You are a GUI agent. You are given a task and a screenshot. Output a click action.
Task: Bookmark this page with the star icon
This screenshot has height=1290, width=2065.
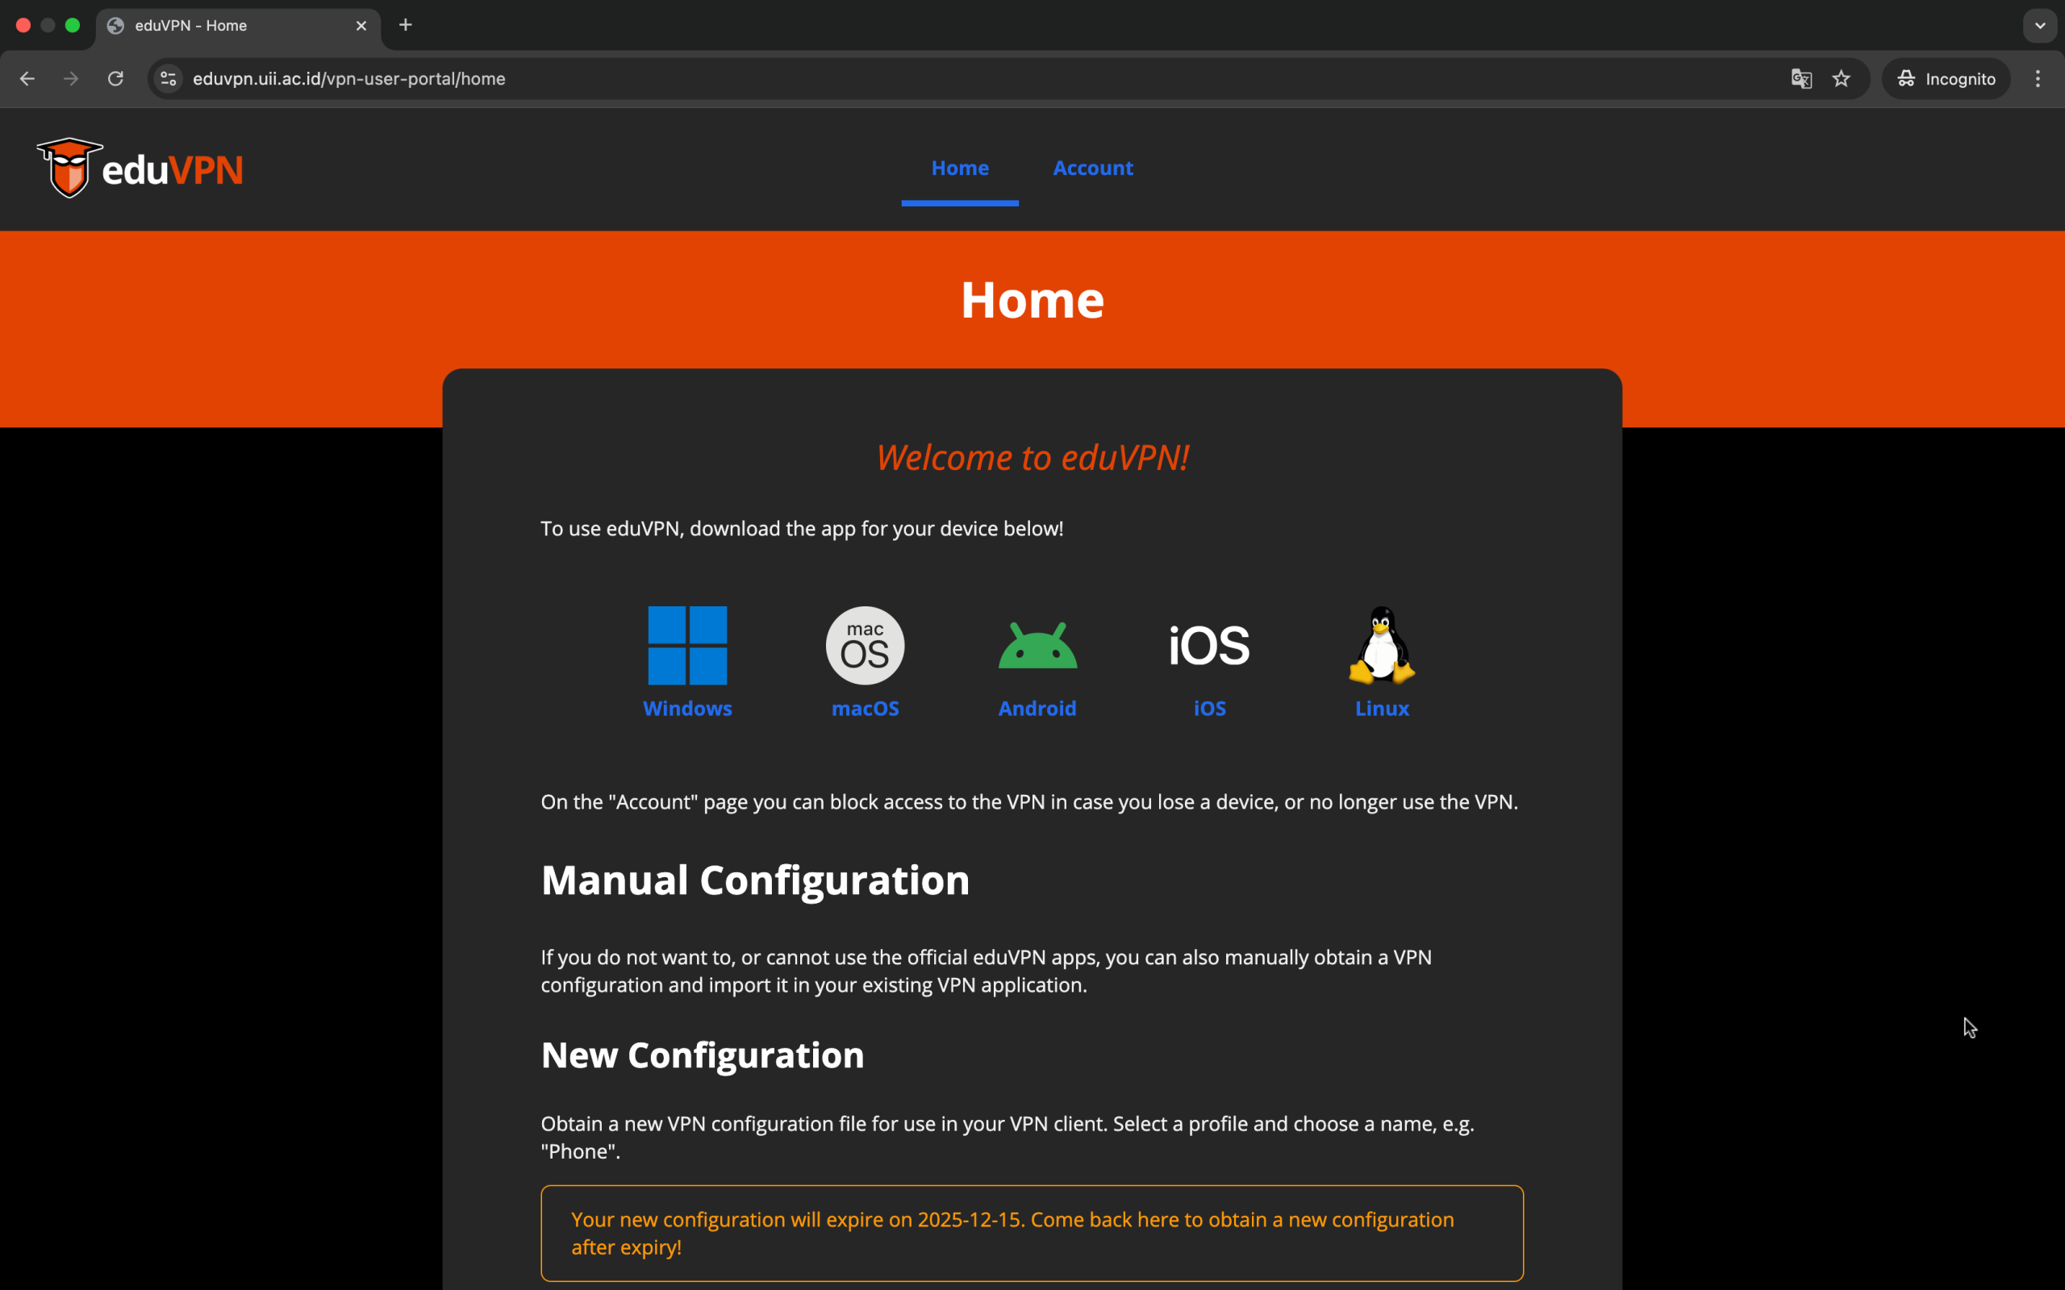point(1842,78)
